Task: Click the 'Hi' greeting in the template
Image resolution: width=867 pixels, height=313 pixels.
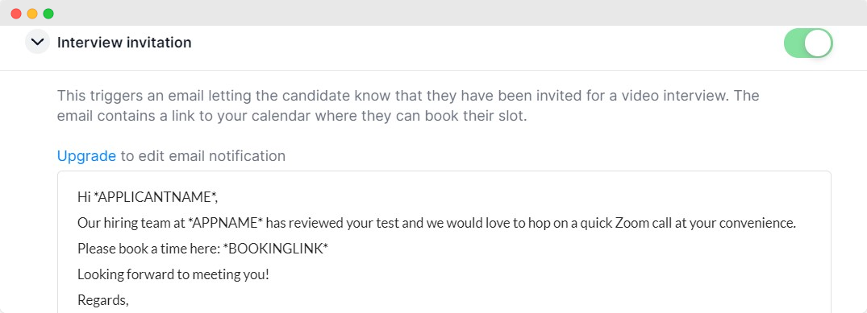Action: point(85,197)
